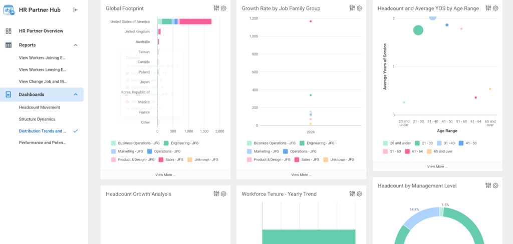Image resolution: width=513 pixels, height=244 pixels.
Task: Click the HR Partner Hub logo icon
Action: click(9, 10)
